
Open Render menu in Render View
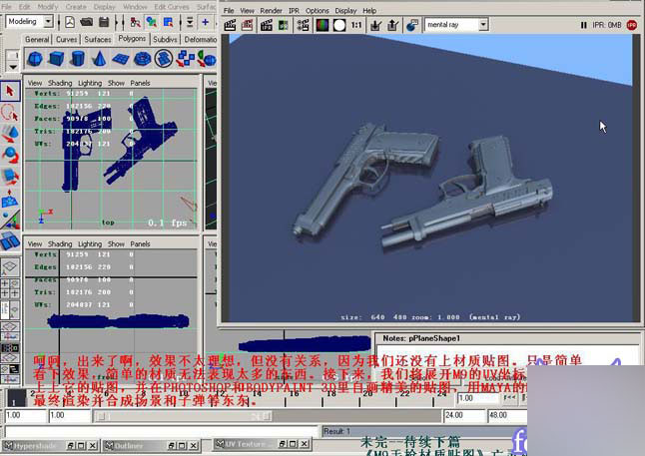pos(272,10)
